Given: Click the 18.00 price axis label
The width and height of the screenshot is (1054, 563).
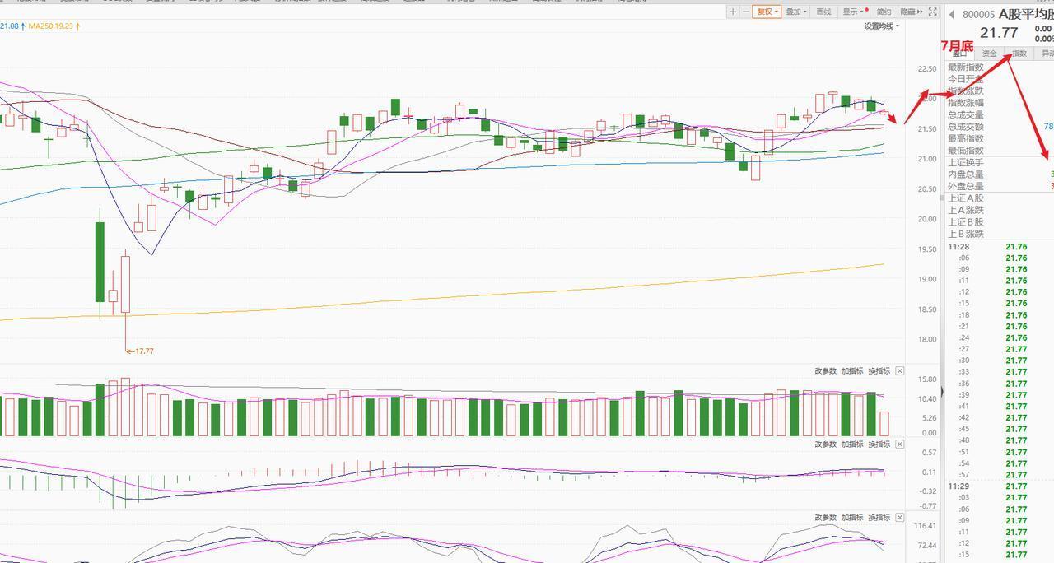Looking at the screenshot, I should (926, 340).
